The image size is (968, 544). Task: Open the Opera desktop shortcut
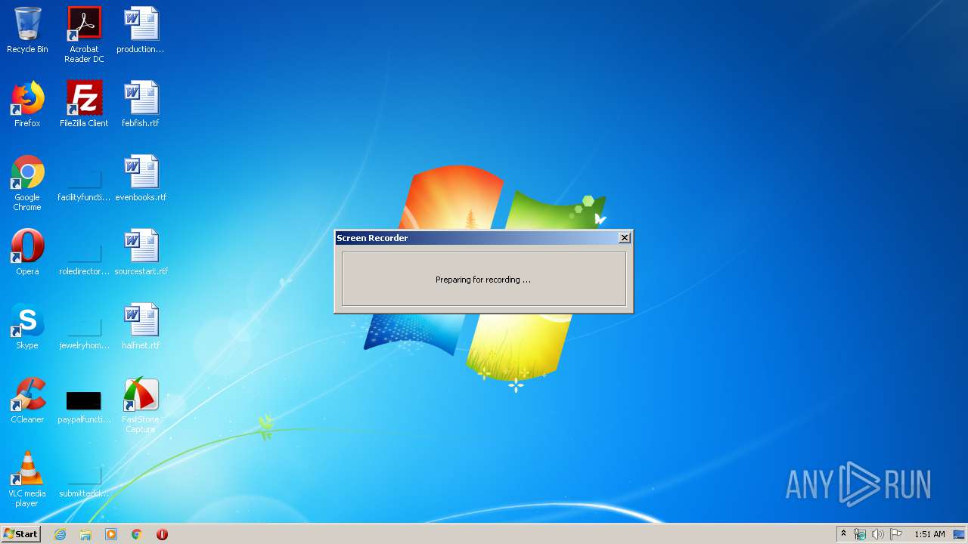(x=27, y=252)
